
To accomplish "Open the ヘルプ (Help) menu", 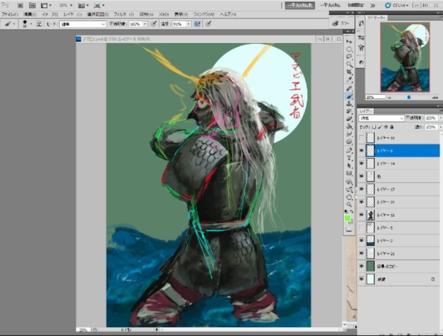I will point(228,14).
